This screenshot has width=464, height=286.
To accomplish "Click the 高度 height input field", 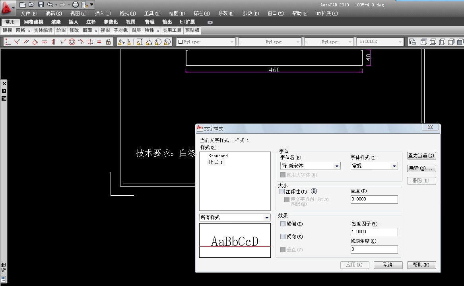I will (x=374, y=199).
